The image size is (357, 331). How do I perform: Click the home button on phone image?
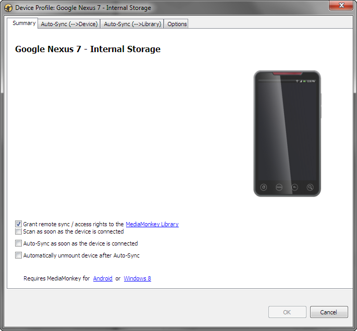point(264,187)
